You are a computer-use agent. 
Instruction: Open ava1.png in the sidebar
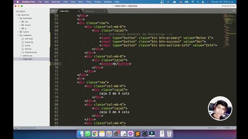click(x=29, y=39)
